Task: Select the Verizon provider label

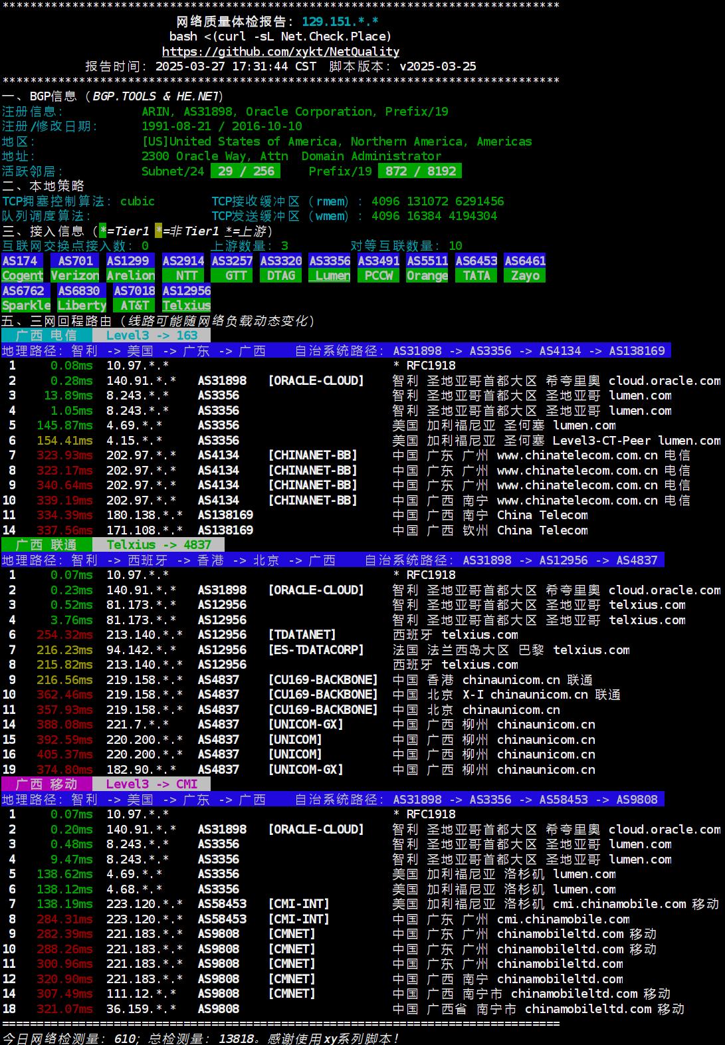Action: pos(74,276)
